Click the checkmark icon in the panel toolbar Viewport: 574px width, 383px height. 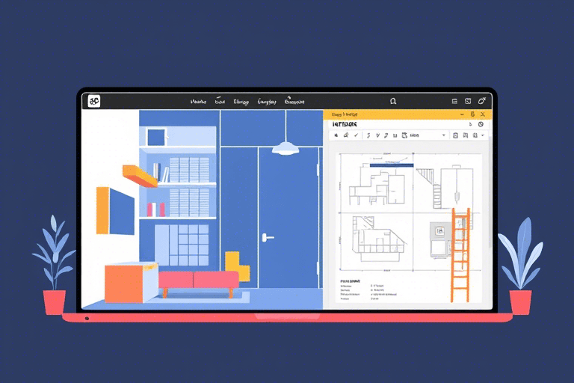[x=357, y=135]
